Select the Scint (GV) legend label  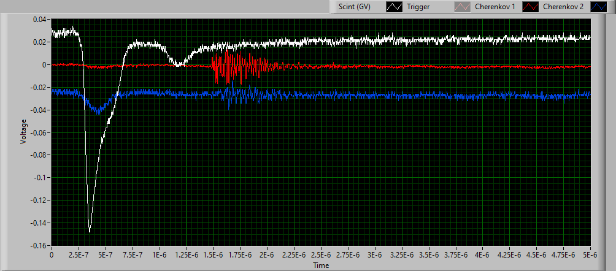tap(355, 7)
